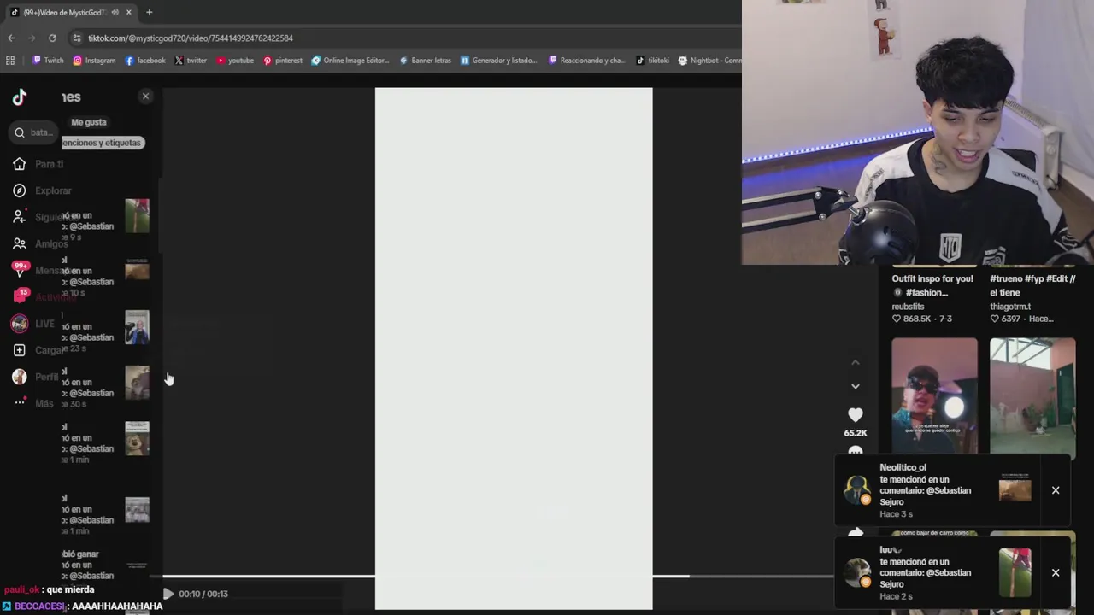This screenshot has width=1094, height=615.
Task: Open the Reaccionando y cha... bookmark
Action: point(587,61)
